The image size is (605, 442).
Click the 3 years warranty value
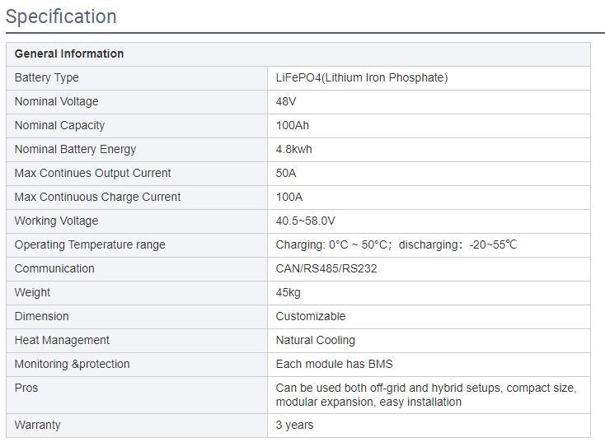[x=295, y=425]
